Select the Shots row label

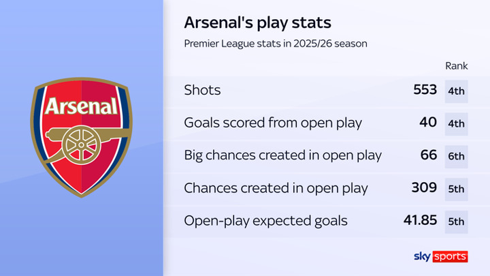[202, 90]
